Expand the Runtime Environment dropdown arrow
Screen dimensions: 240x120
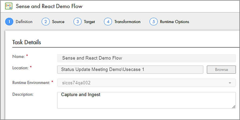click(x=230, y=83)
